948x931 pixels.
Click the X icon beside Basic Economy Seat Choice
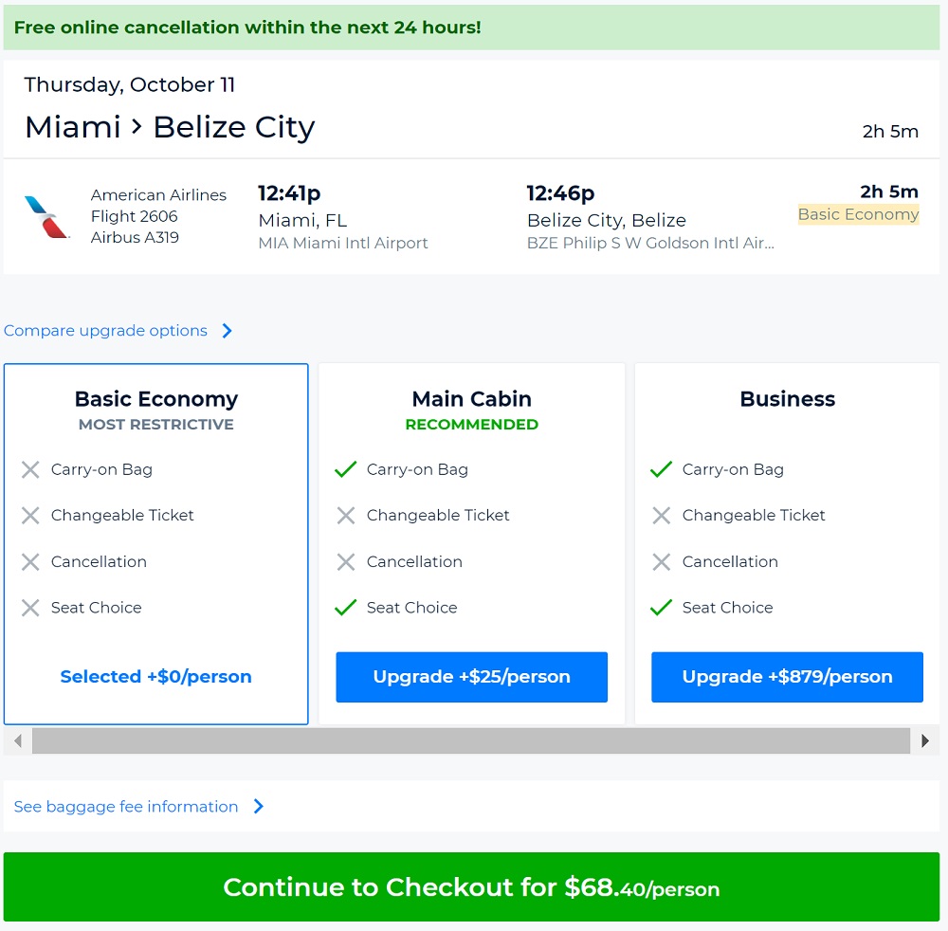click(x=30, y=608)
